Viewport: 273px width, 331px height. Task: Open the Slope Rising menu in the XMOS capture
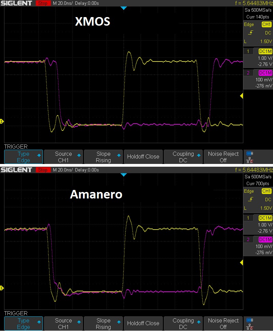point(103,157)
